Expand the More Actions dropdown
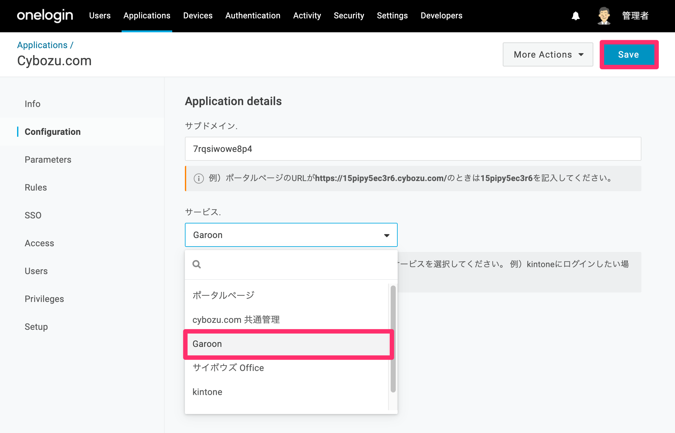This screenshot has height=433, width=675. (x=548, y=54)
